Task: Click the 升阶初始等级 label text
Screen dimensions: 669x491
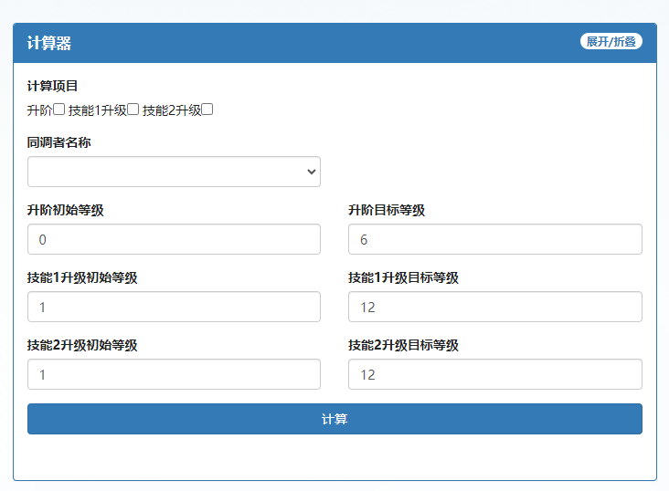Action: pyautogui.click(x=66, y=210)
